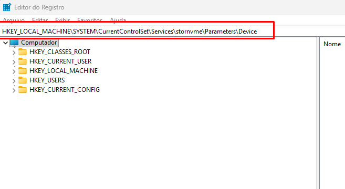Open the Ajuda menu
The height and width of the screenshot is (189, 345).
118,20
